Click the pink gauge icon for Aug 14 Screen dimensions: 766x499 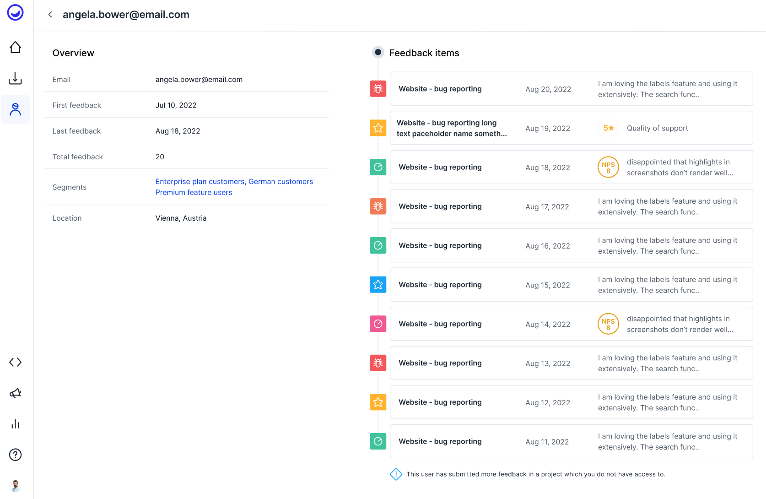tap(378, 324)
